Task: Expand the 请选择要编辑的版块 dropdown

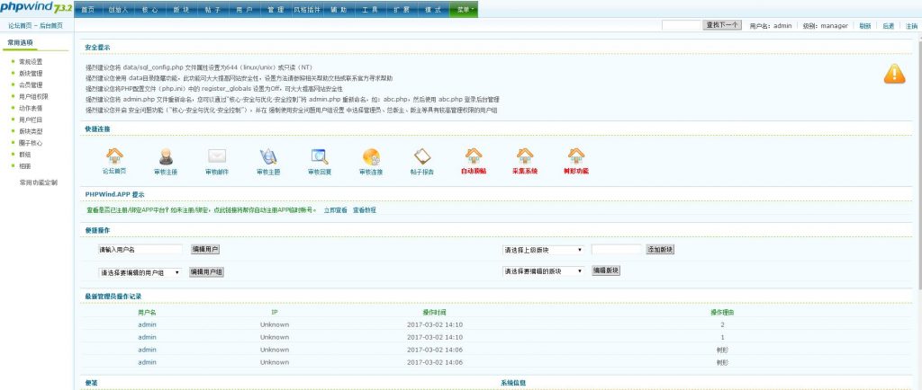Action: (x=543, y=271)
